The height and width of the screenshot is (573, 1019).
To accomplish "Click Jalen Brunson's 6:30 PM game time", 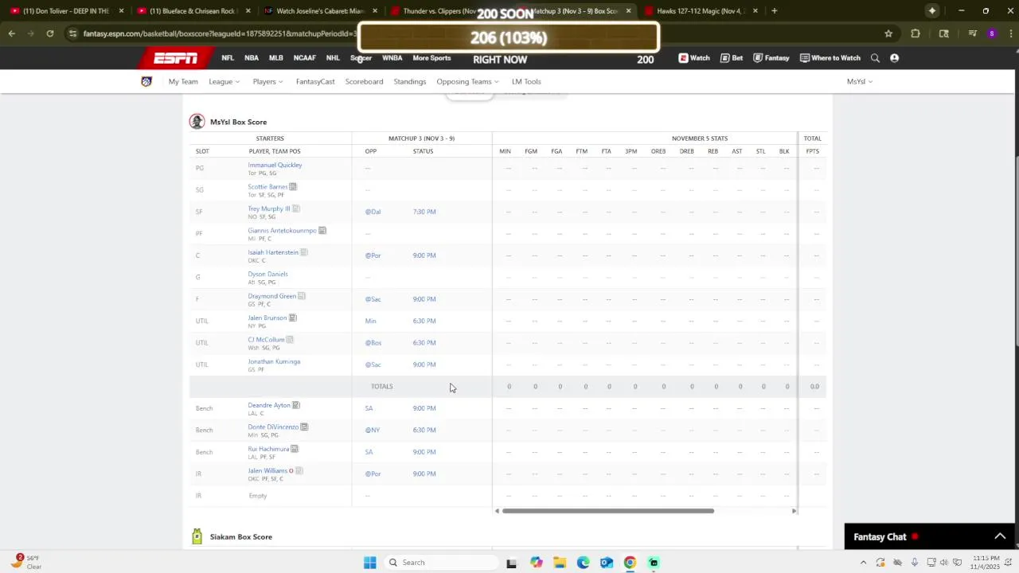I will point(424,321).
